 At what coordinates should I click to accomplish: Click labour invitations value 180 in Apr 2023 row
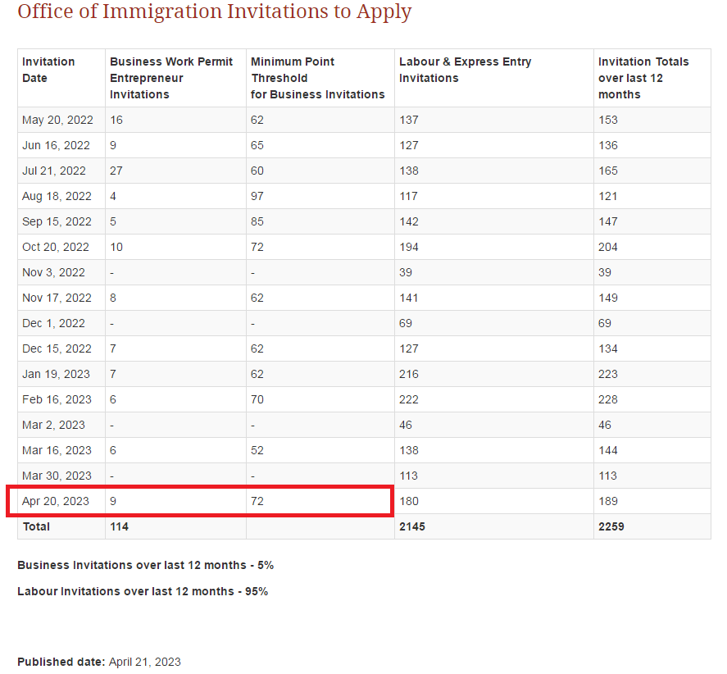pos(409,502)
